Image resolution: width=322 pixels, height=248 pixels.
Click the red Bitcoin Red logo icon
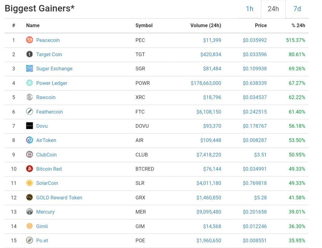pyautogui.click(x=29, y=169)
